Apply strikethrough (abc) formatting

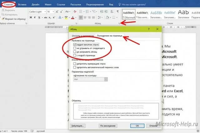46,17
